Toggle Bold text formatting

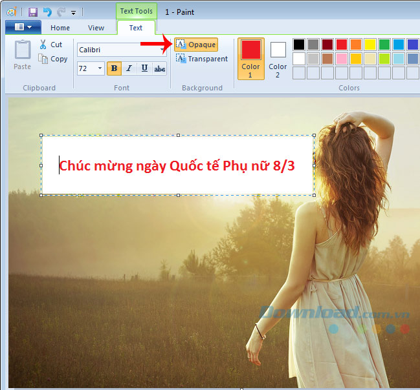(115, 68)
